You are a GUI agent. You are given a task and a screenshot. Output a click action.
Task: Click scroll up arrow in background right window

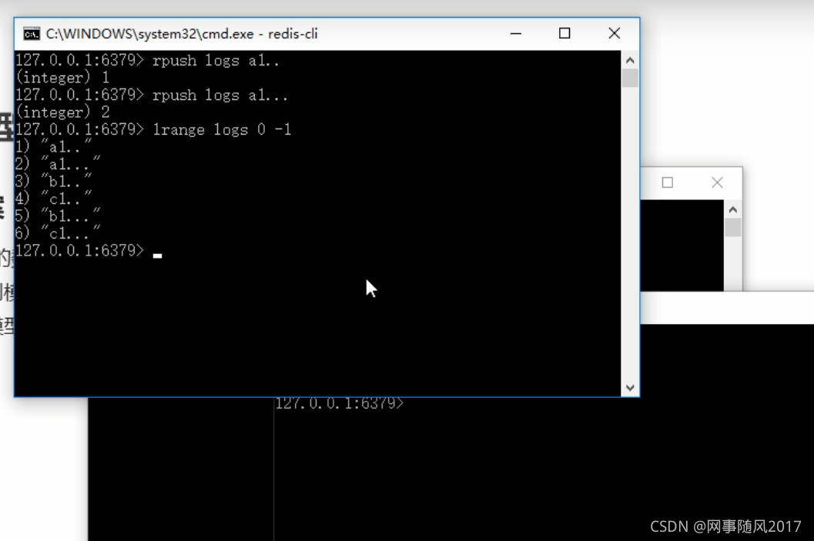point(733,209)
